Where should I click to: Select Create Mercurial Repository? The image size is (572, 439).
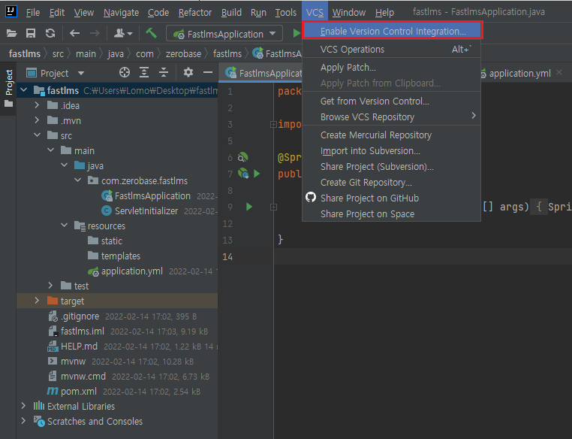coord(391,135)
